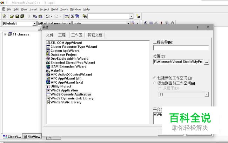The height and width of the screenshot is (143, 228).
Task: Select the 创建新的工作空间 radio button
Action: pyautogui.click(x=155, y=78)
